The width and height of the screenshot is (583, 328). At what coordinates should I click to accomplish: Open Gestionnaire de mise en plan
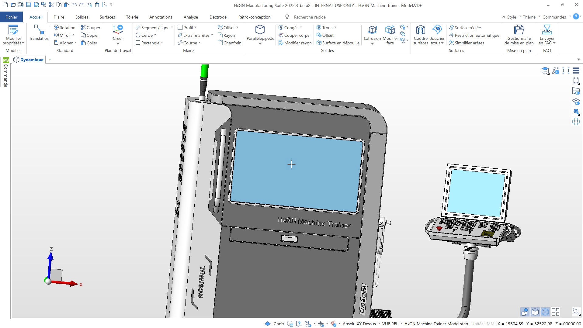[519, 35]
